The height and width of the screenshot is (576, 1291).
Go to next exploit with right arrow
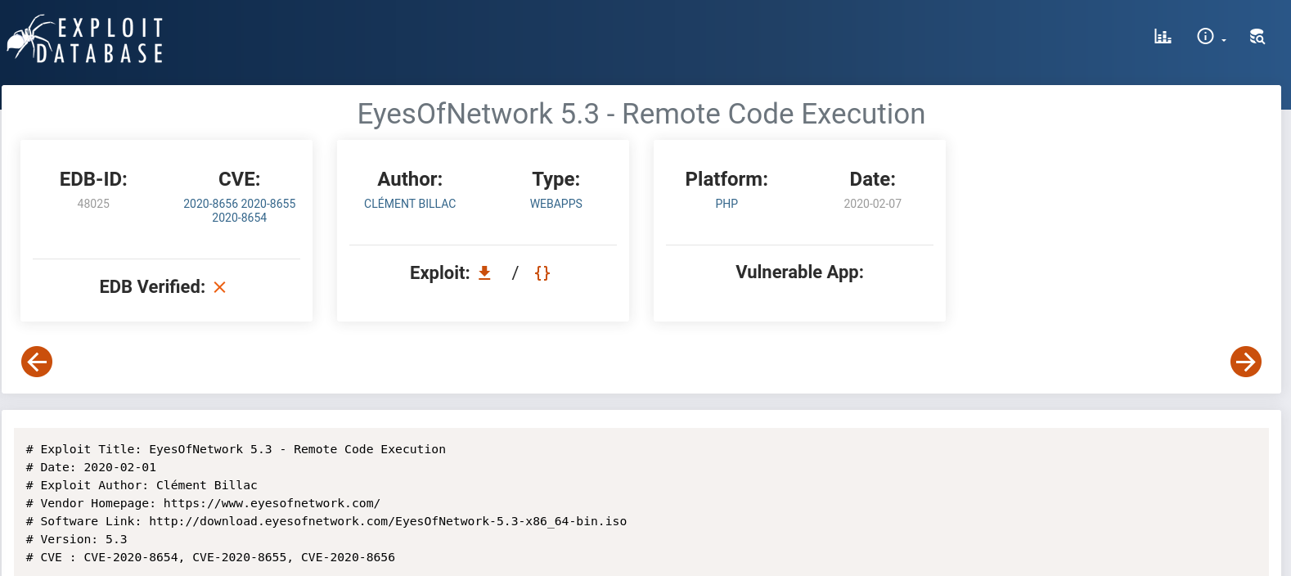(1246, 362)
